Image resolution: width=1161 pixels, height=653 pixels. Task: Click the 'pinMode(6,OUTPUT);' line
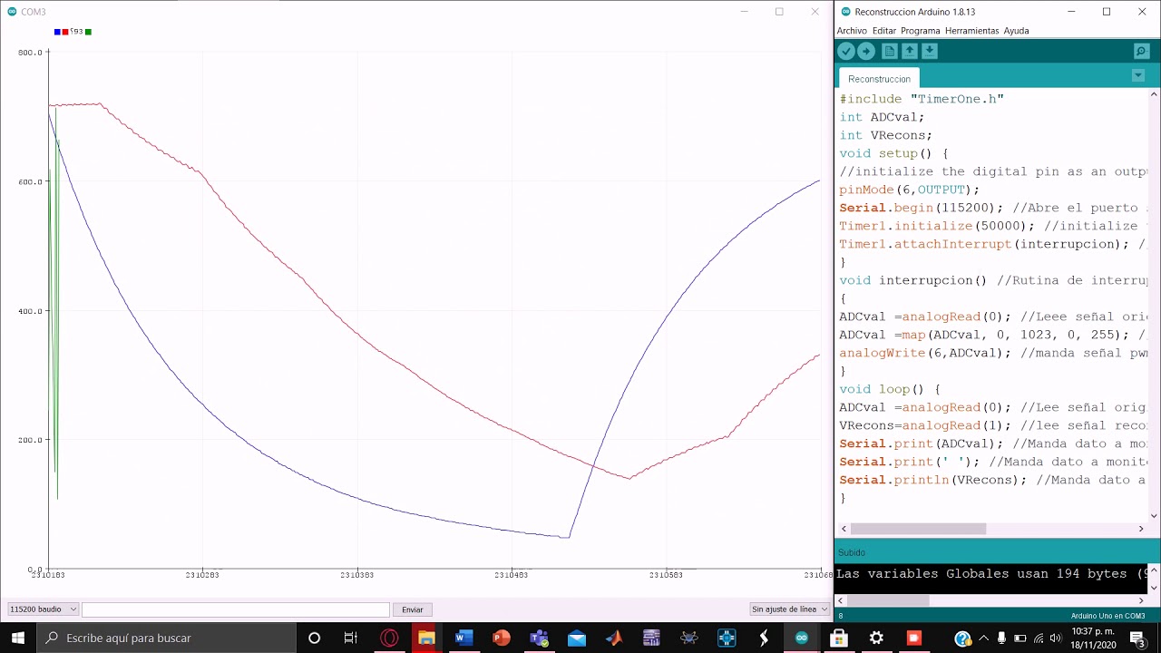909,190
